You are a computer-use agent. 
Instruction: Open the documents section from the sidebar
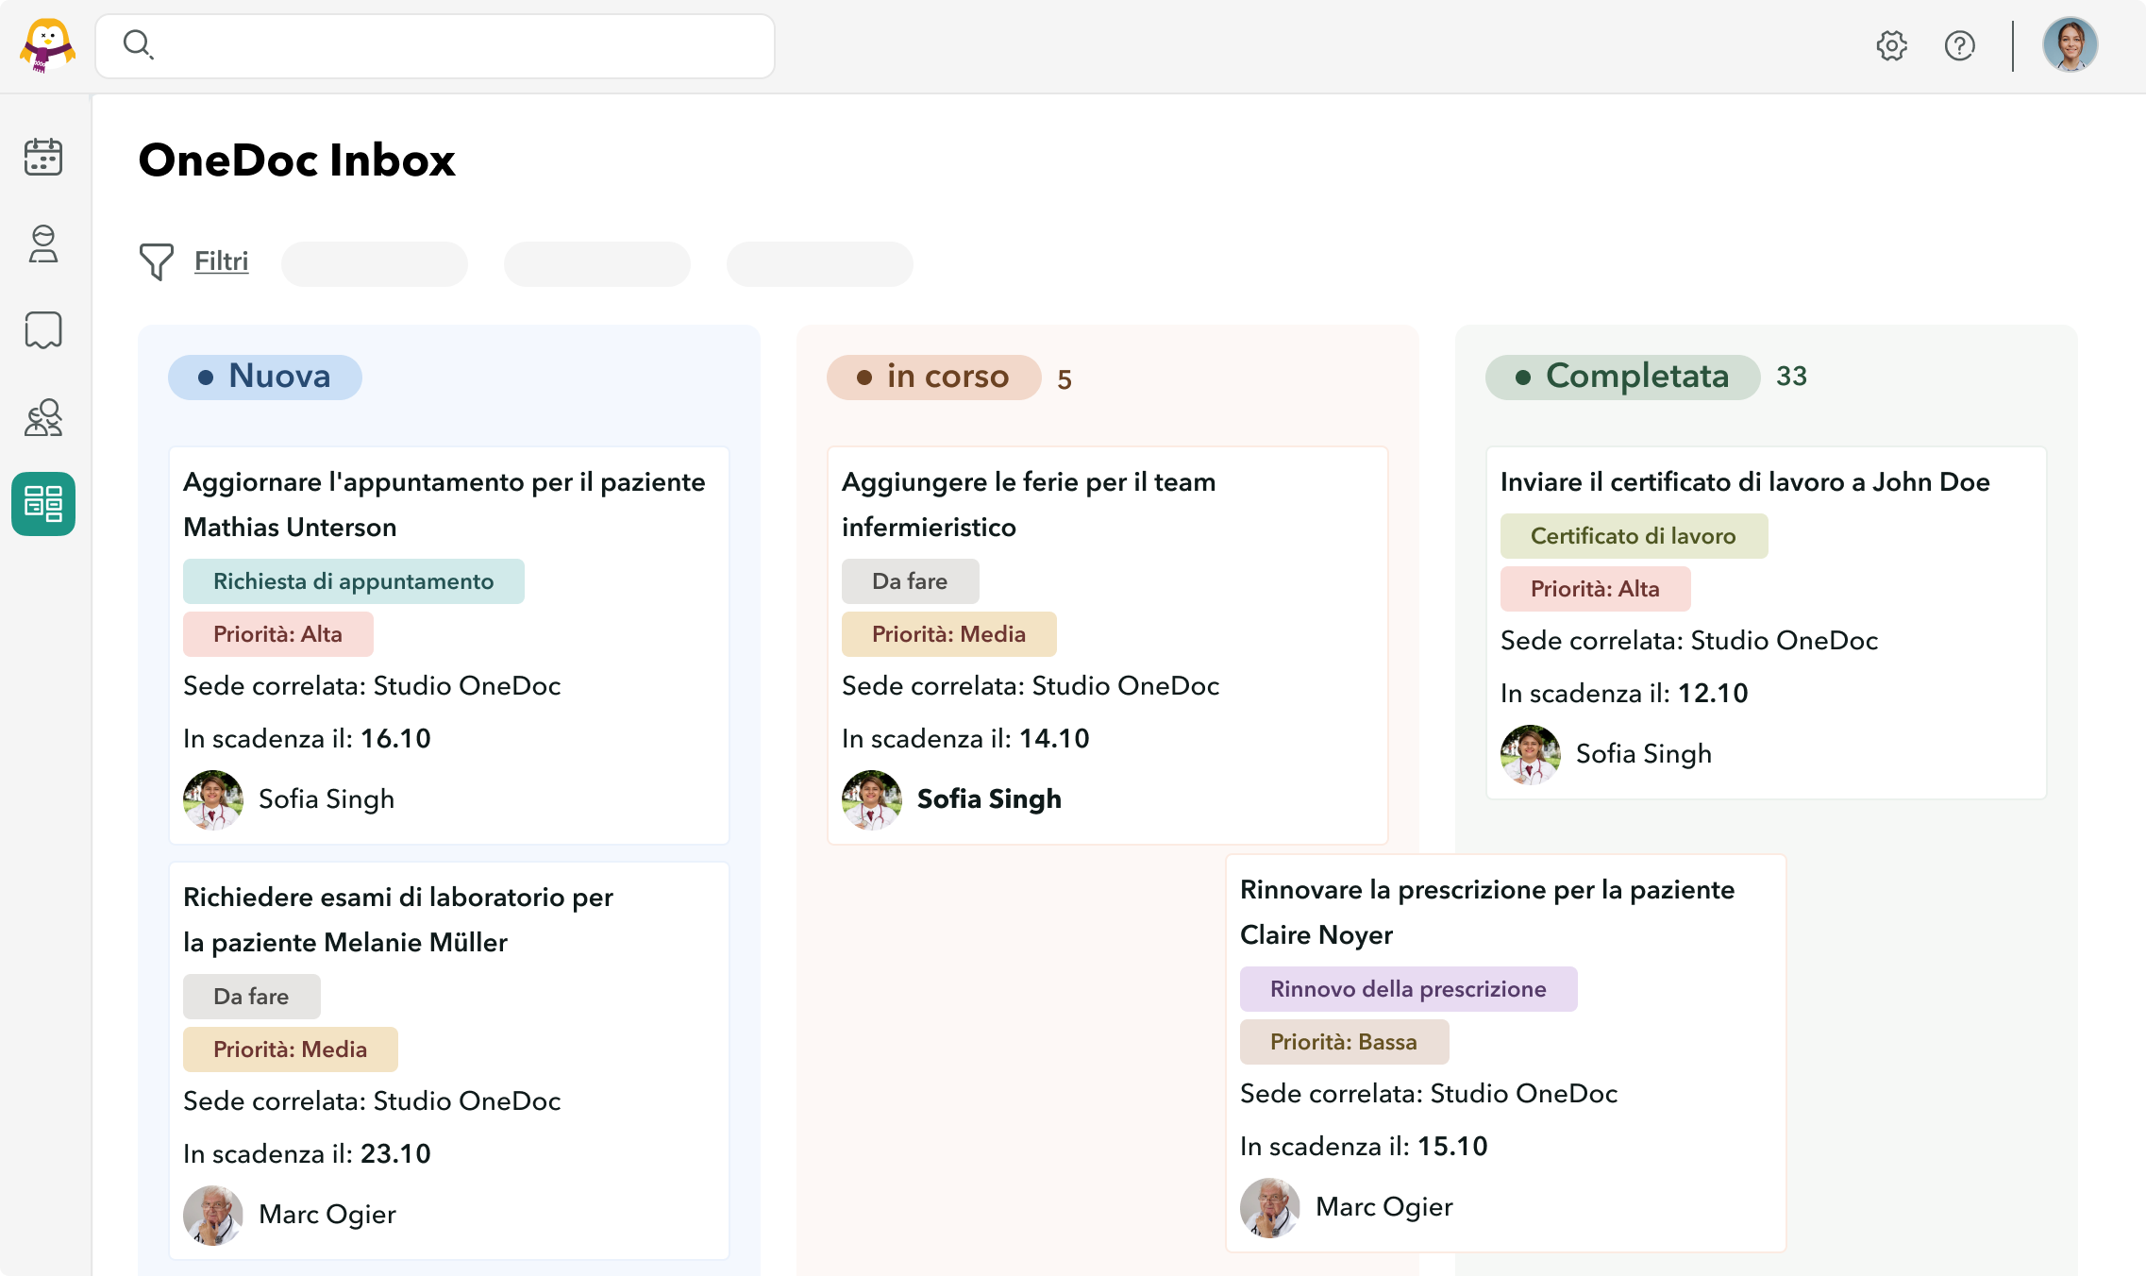[43, 329]
